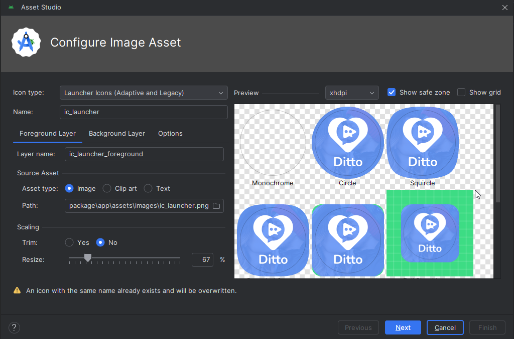514x339 pixels.
Task: Switch to the Background Layer tab
Action: point(117,134)
